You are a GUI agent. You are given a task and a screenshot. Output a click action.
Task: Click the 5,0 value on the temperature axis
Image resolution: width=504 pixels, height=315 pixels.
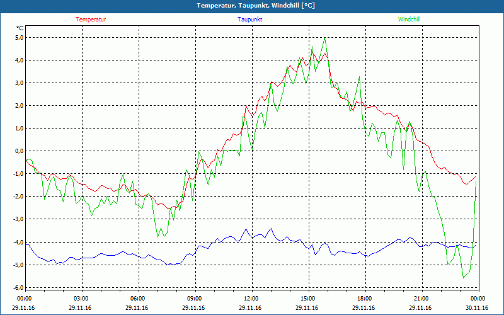tap(20, 38)
